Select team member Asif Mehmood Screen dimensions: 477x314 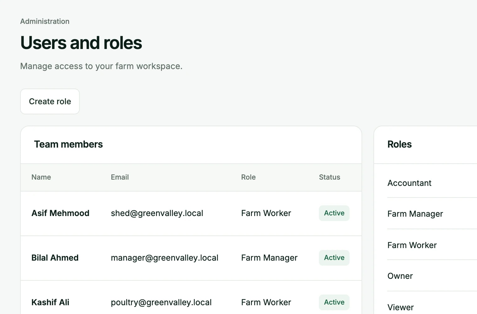60,213
